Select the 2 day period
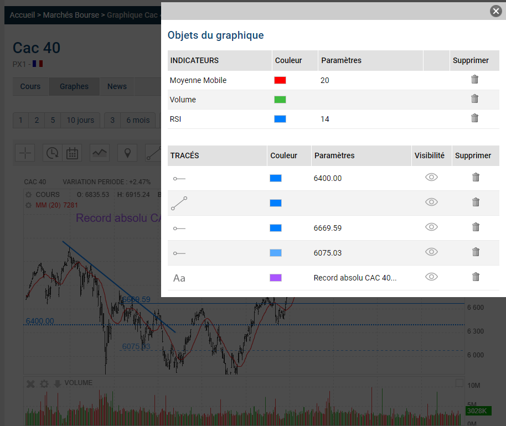506x426 pixels. (x=37, y=120)
